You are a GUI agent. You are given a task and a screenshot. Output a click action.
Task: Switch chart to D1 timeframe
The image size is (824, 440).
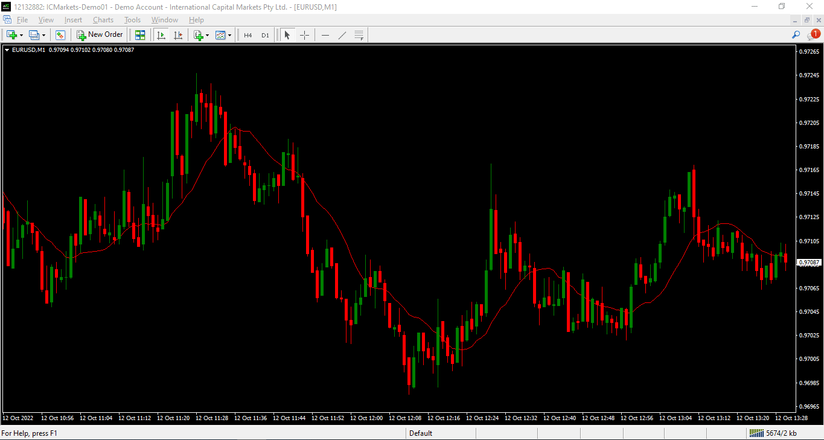pyautogui.click(x=265, y=35)
